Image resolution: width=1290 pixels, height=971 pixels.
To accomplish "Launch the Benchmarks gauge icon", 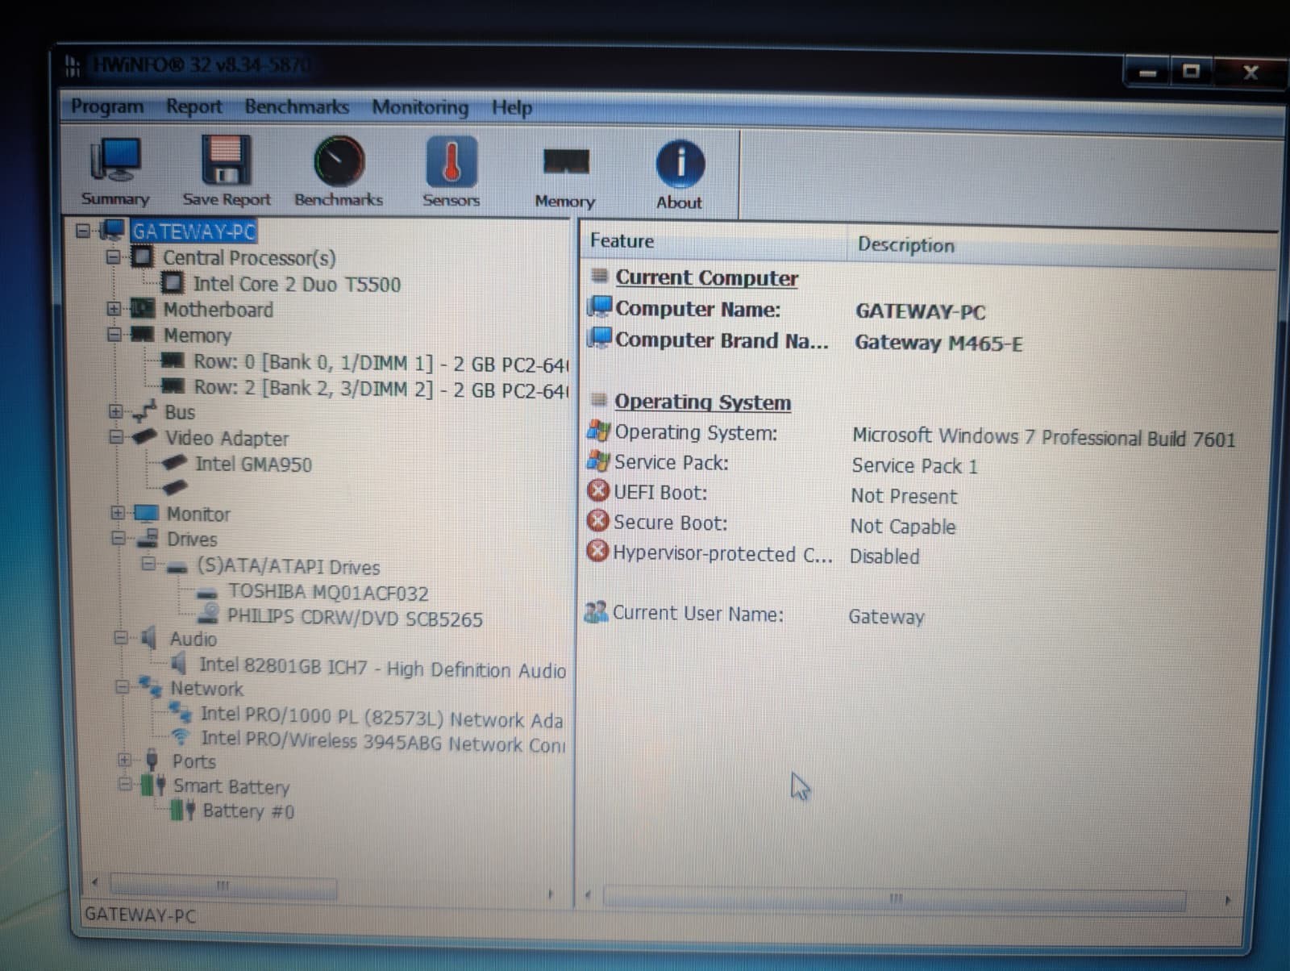I will pyautogui.click(x=339, y=162).
